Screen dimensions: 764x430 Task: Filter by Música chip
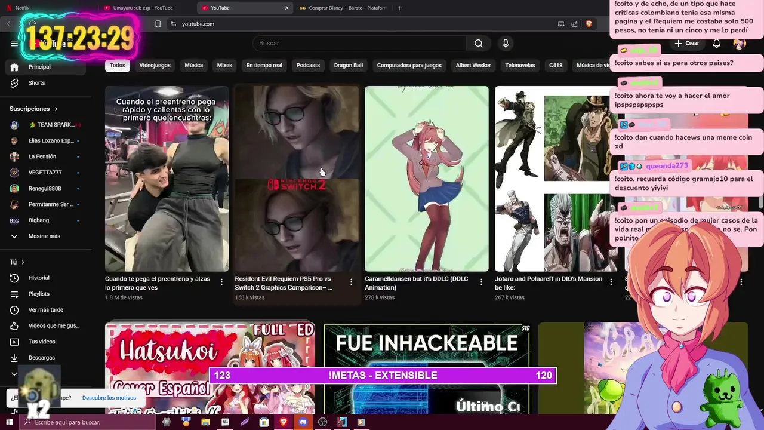[194, 66]
